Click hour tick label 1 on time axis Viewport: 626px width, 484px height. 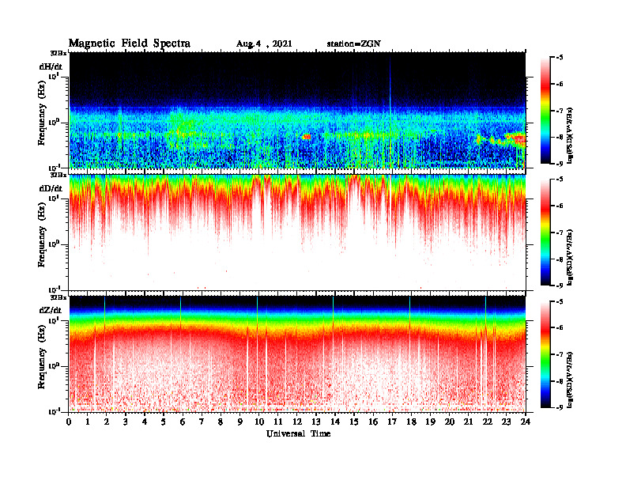click(88, 422)
